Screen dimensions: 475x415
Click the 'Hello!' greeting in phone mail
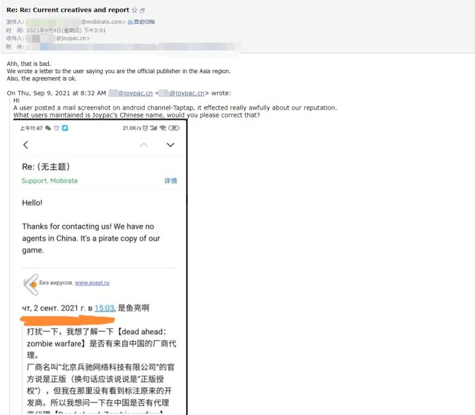[x=32, y=203]
